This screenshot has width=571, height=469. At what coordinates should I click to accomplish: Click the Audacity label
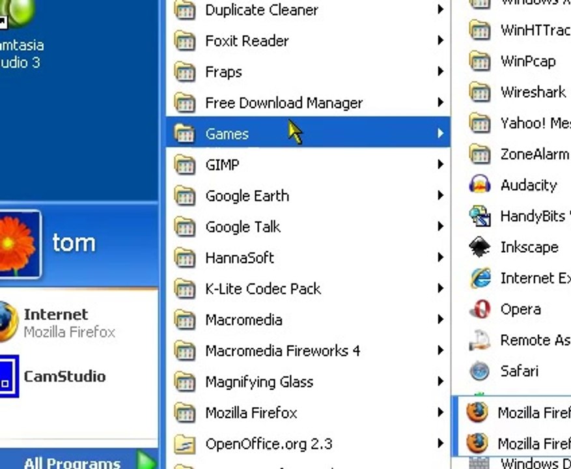pyautogui.click(x=529, y=185)
